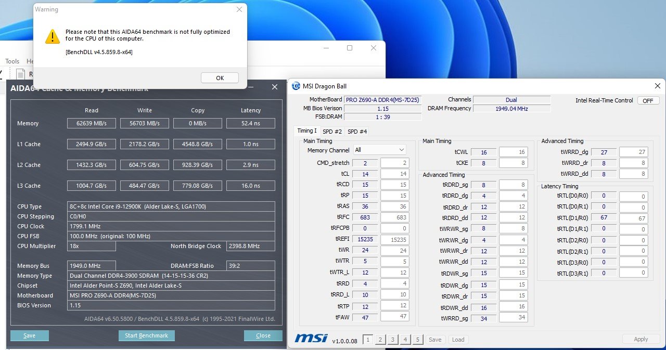Select the tRFC input box showing 683
Image resolution: width=666 pixels, height=350 pixels.
tap(394, 217)
